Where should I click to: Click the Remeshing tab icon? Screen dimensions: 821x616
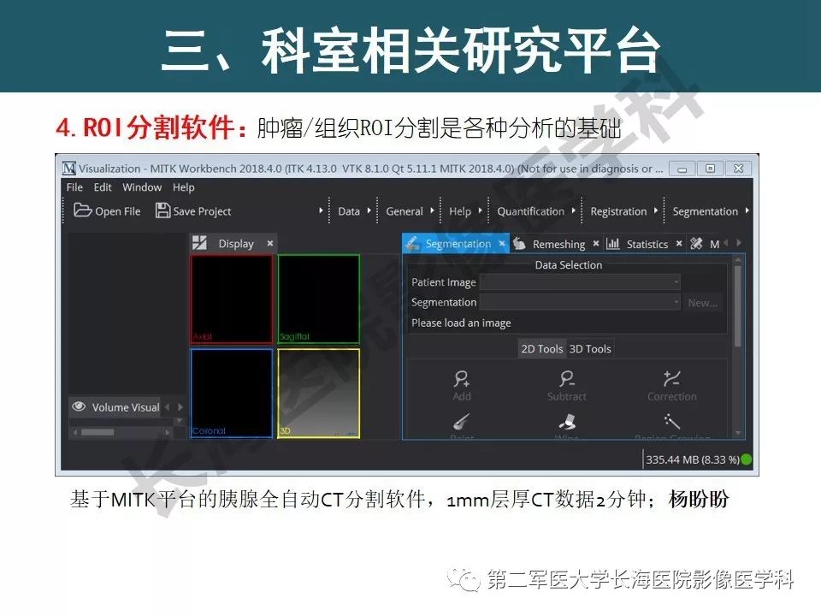click(x=519, y=244)
